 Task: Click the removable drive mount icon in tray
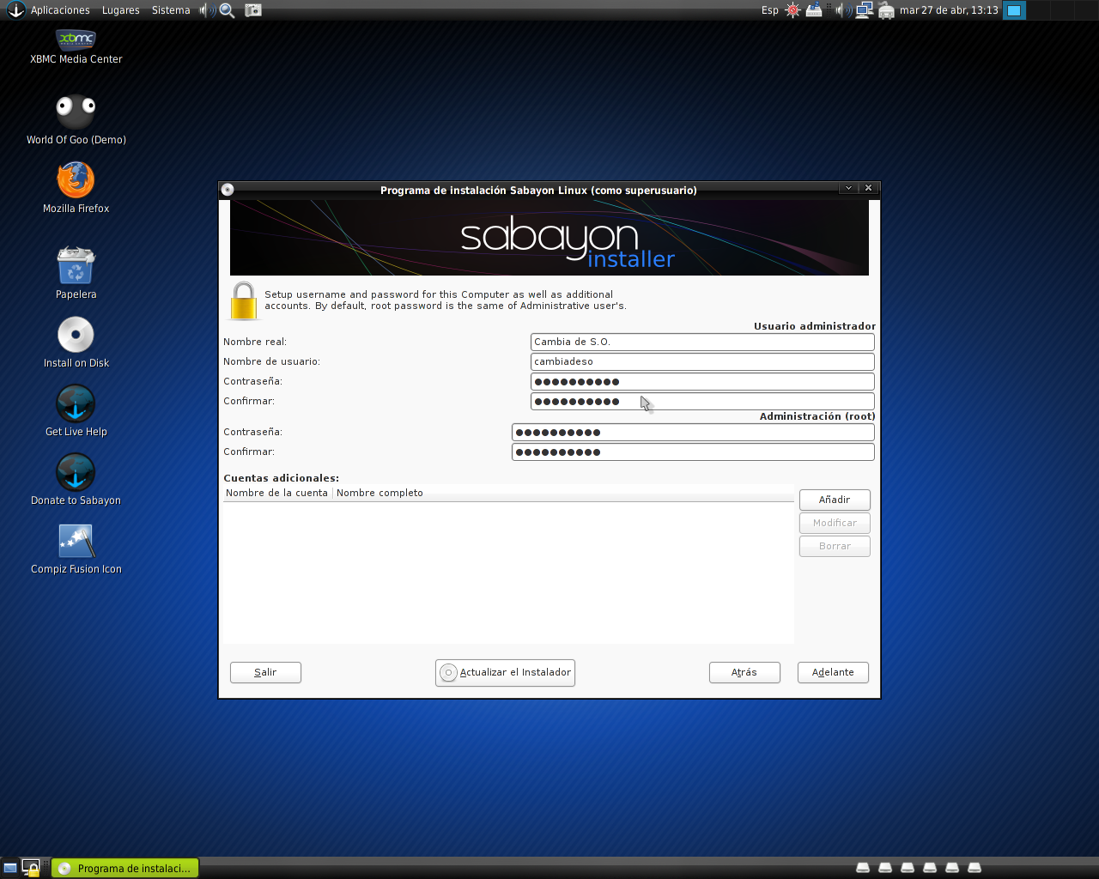pyautogui.click(x=886, y=10)
